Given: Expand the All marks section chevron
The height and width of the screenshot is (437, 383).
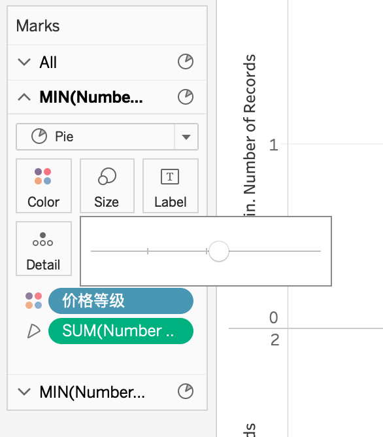Looking at the screenshot, I should [x=24, y=62].
